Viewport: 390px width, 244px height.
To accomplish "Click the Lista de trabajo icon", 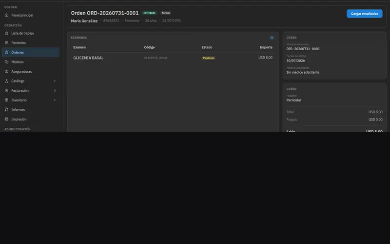I will click(x=6, y=33).
